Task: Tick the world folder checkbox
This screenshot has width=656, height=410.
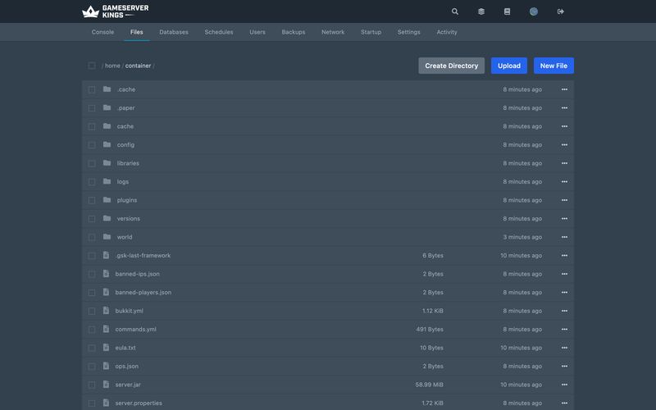Action: point(92,237)
